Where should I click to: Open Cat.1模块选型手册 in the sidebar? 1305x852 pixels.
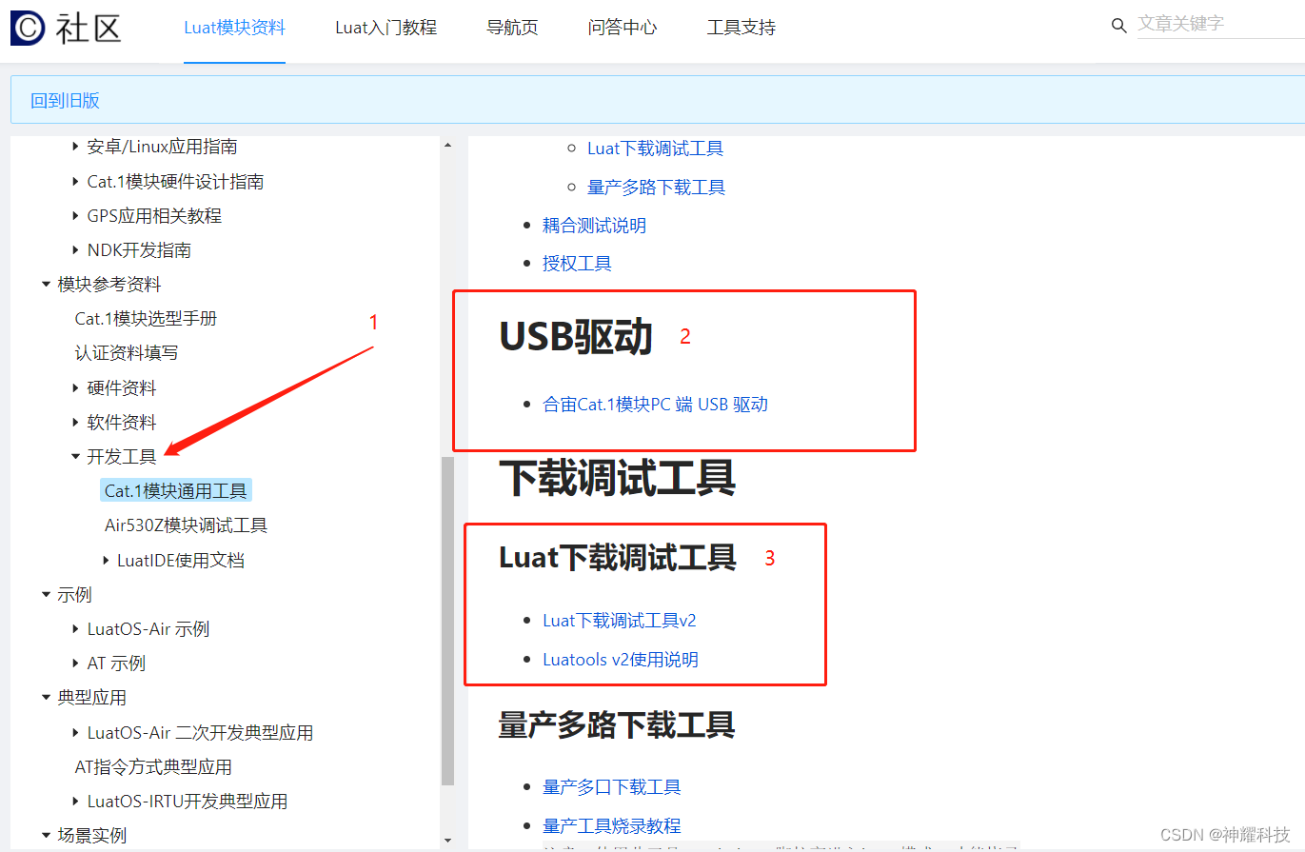(146, 319)
